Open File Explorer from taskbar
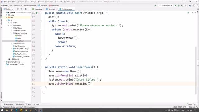 coord(7,110)
